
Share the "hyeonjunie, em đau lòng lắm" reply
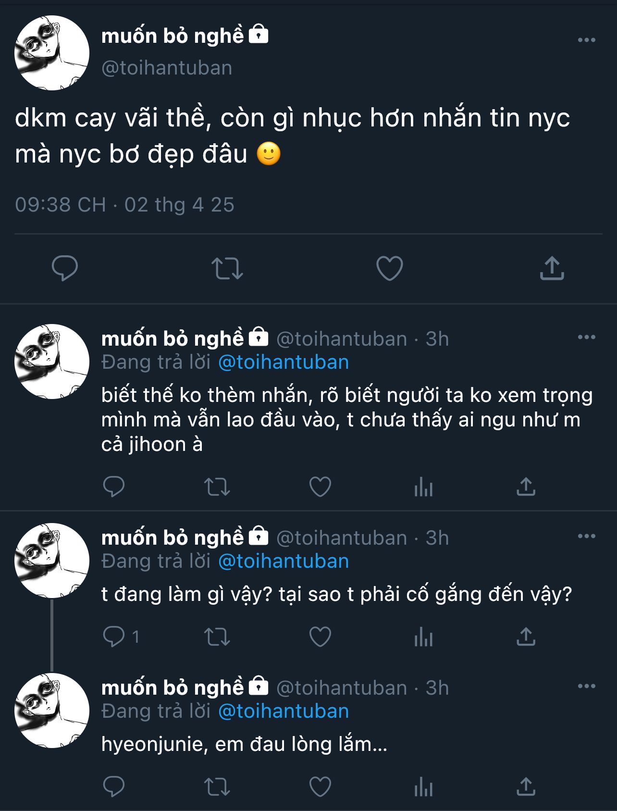(x=526, y=787)
